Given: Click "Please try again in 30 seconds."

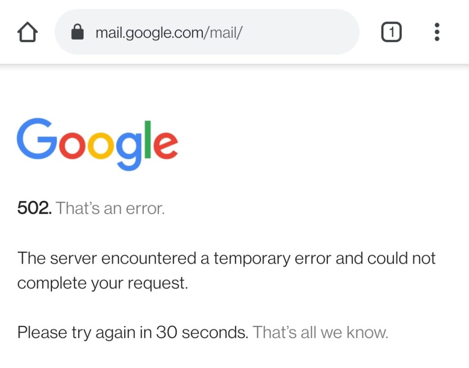Looking at the screenshot, I should 133,332.
